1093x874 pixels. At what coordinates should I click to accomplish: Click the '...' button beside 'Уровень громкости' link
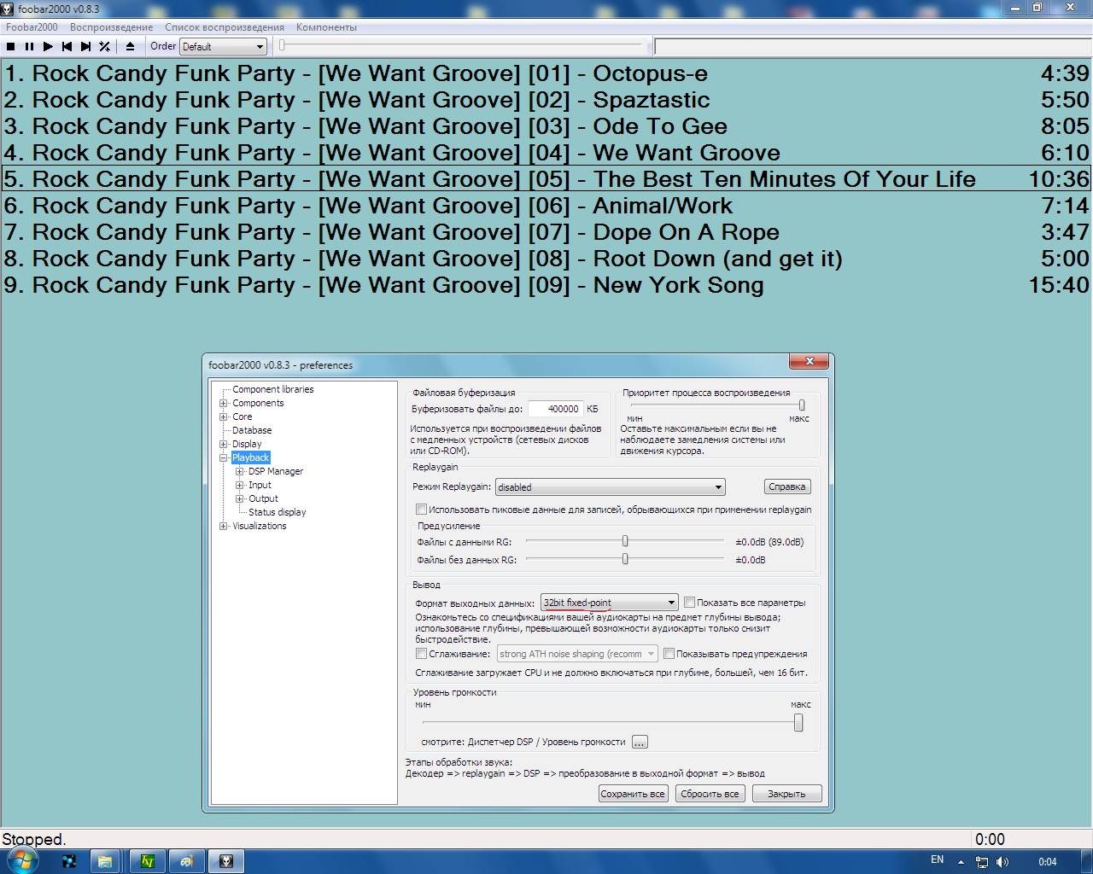coord(640,742)
